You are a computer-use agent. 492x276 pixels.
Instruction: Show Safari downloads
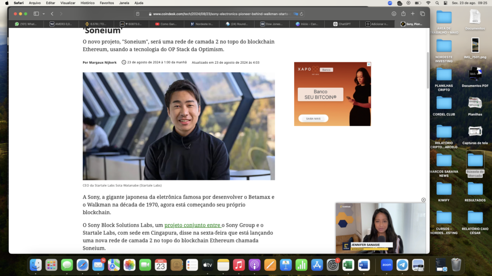[x=394, y=14]
